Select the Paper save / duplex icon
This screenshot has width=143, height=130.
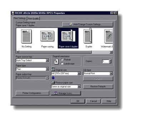pyautogui.click(x=68, y=36)
